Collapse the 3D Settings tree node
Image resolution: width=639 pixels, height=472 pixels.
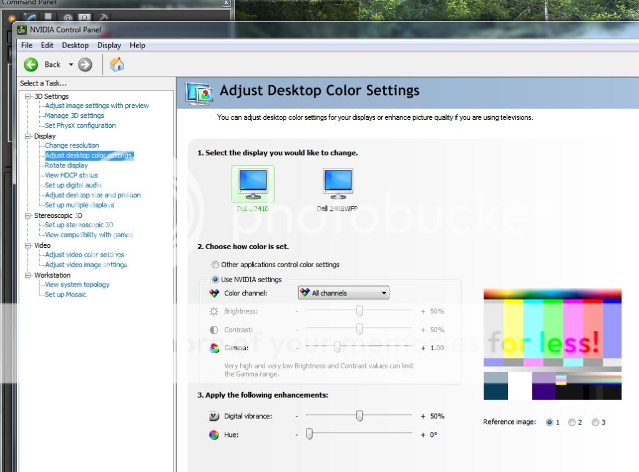tap(28, 97)
